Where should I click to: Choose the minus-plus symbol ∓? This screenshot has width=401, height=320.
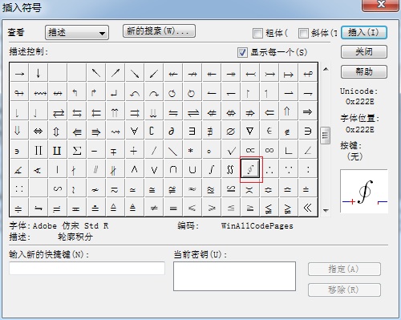[x=115, y=150]
